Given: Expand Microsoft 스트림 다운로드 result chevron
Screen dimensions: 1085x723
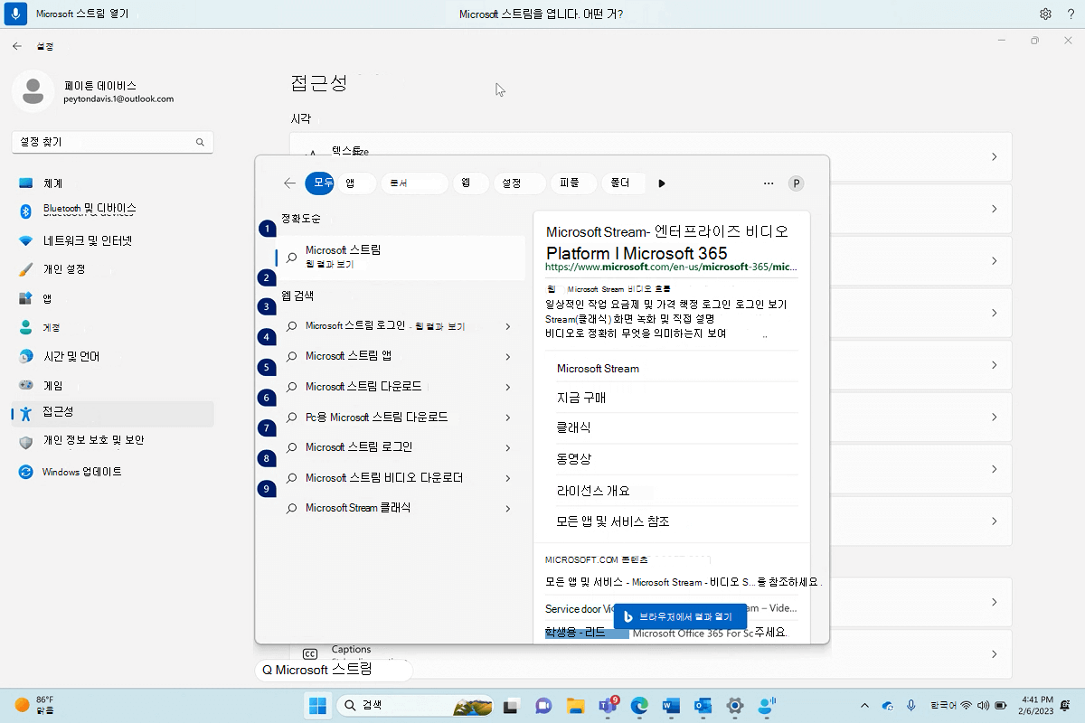Looking at the screenshot, I should click(x=508, y=387).
